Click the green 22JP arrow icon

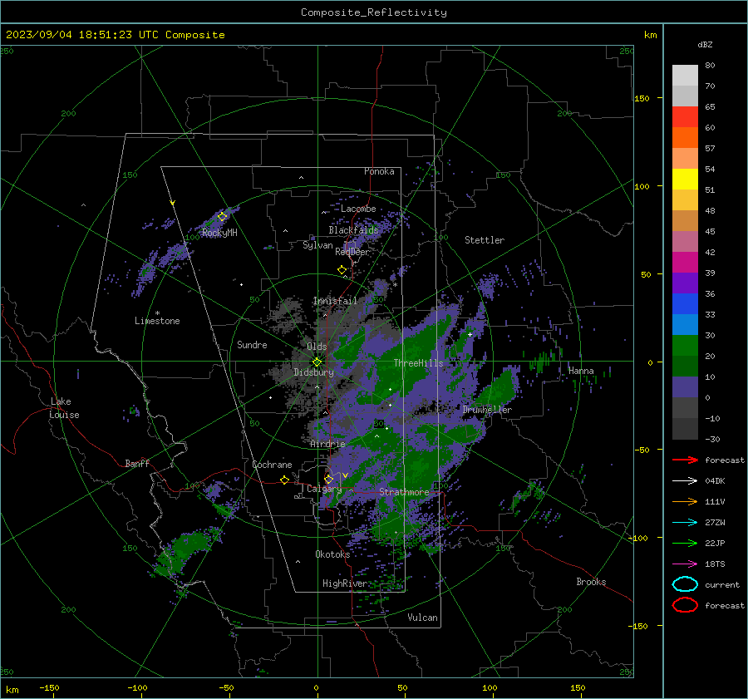point(685,543)
